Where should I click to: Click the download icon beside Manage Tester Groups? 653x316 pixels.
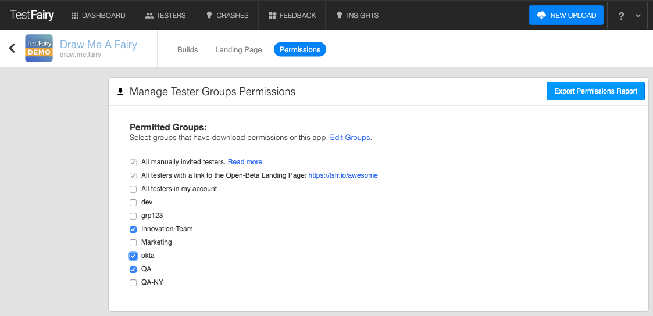[x=120, y=92]
